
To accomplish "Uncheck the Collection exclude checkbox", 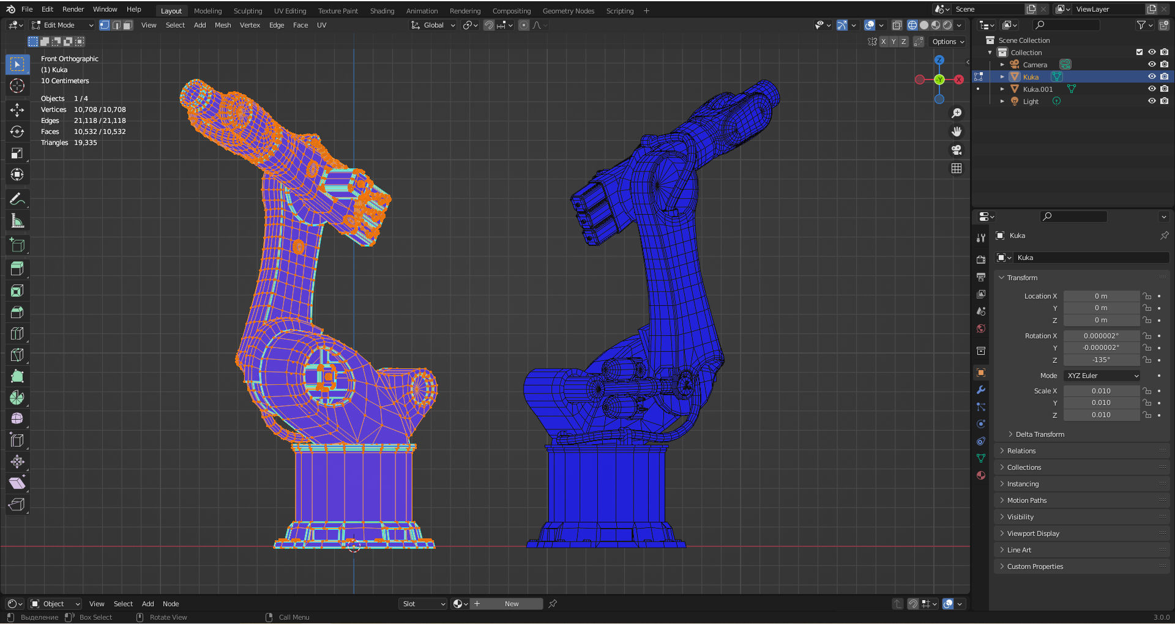I will point(1140,52).
